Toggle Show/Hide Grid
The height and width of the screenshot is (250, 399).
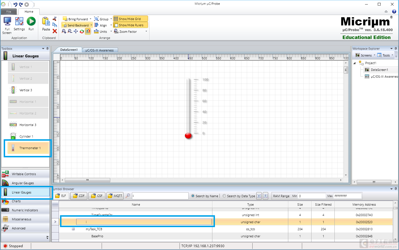coord(130,19)
